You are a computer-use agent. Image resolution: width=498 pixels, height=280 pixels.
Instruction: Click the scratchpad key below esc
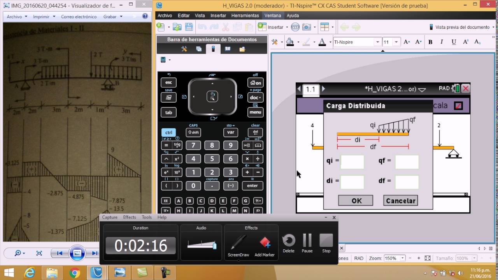coord(168,97)
